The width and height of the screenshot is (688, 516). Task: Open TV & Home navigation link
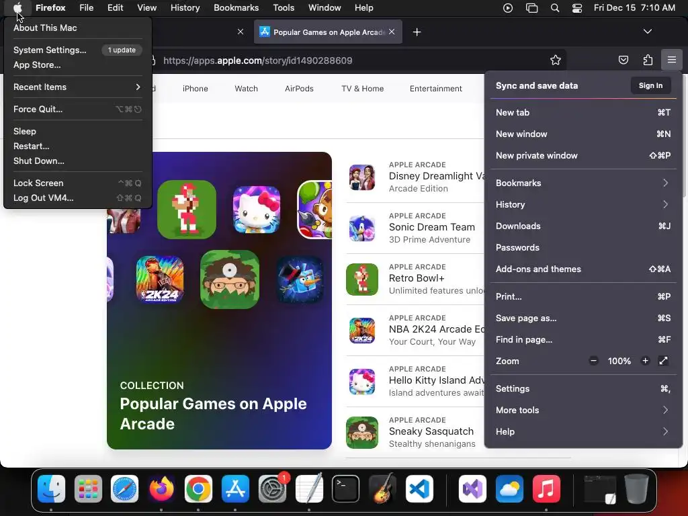[x=362, y=89]
